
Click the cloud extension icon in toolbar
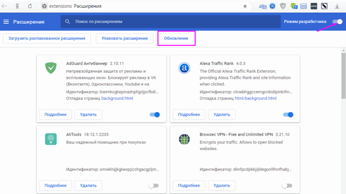pos(263,6)
